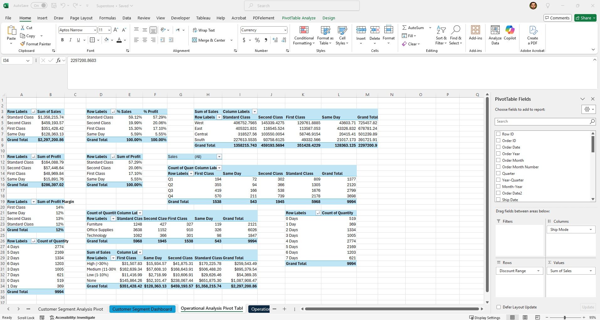Apply percent style format
Image resolution: width=600 pixels, height=320 pixels.
257,40
